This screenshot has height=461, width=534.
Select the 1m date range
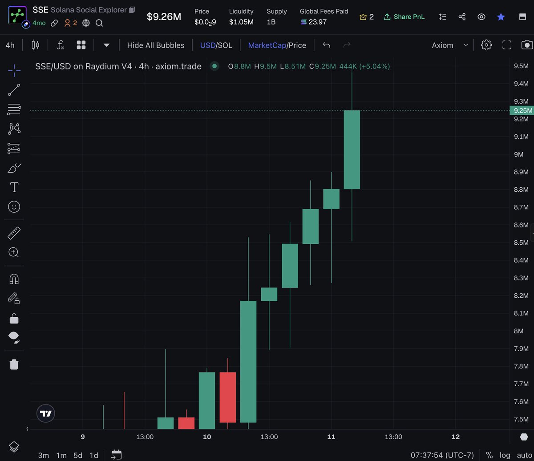coord(61,455)
